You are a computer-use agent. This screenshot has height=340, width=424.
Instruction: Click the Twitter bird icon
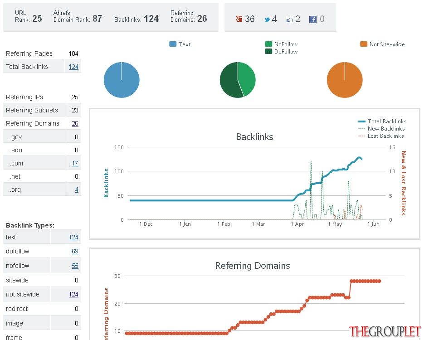point(267,19)
